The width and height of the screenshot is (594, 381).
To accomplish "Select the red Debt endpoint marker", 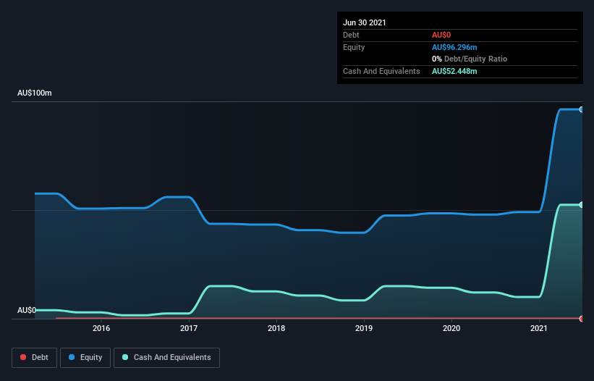I will tap(581, 319).
